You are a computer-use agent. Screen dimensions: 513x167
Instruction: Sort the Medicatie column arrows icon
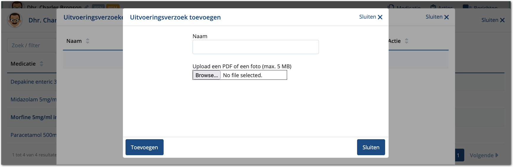coord(41,64)
